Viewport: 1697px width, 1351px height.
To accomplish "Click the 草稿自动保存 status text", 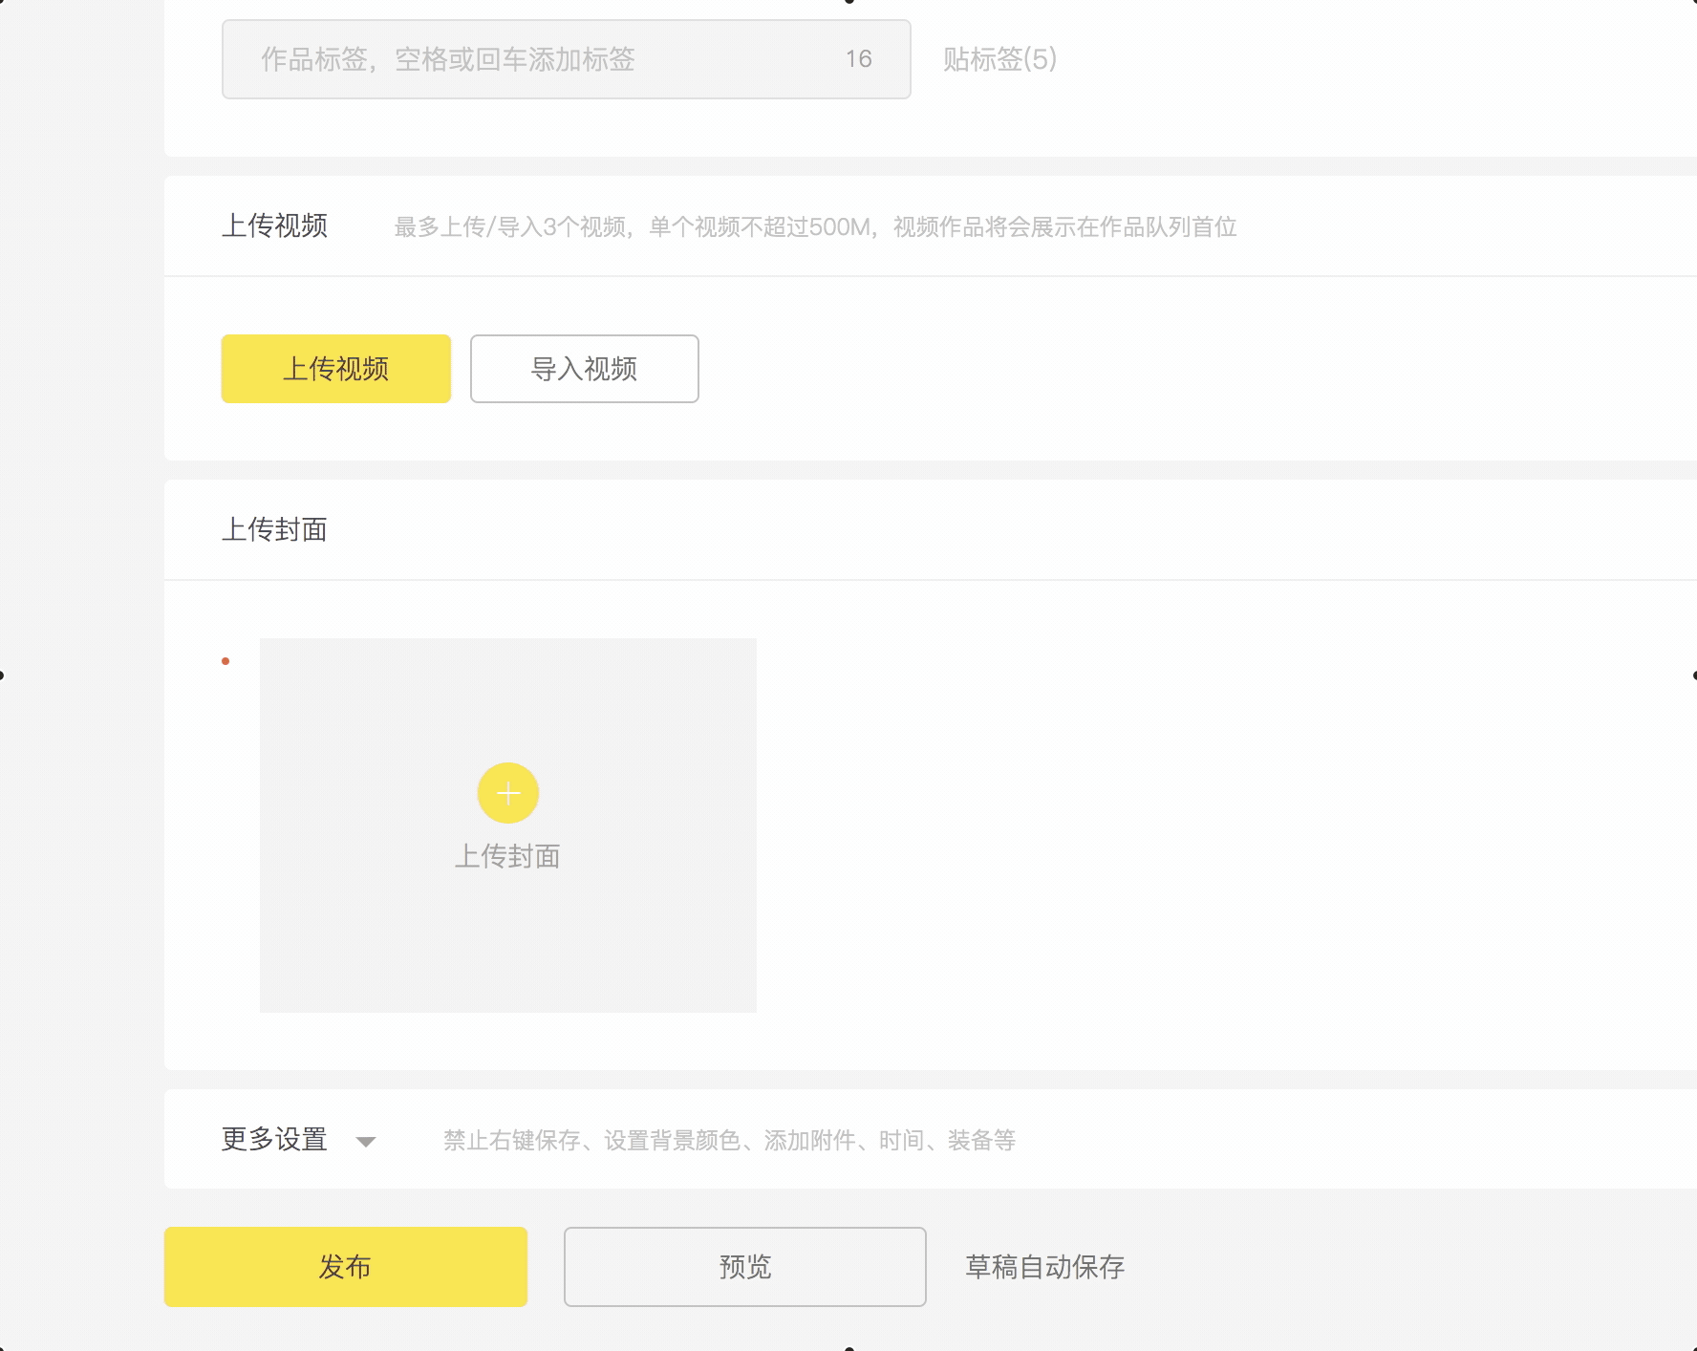I will [x=1044, y=1267].
